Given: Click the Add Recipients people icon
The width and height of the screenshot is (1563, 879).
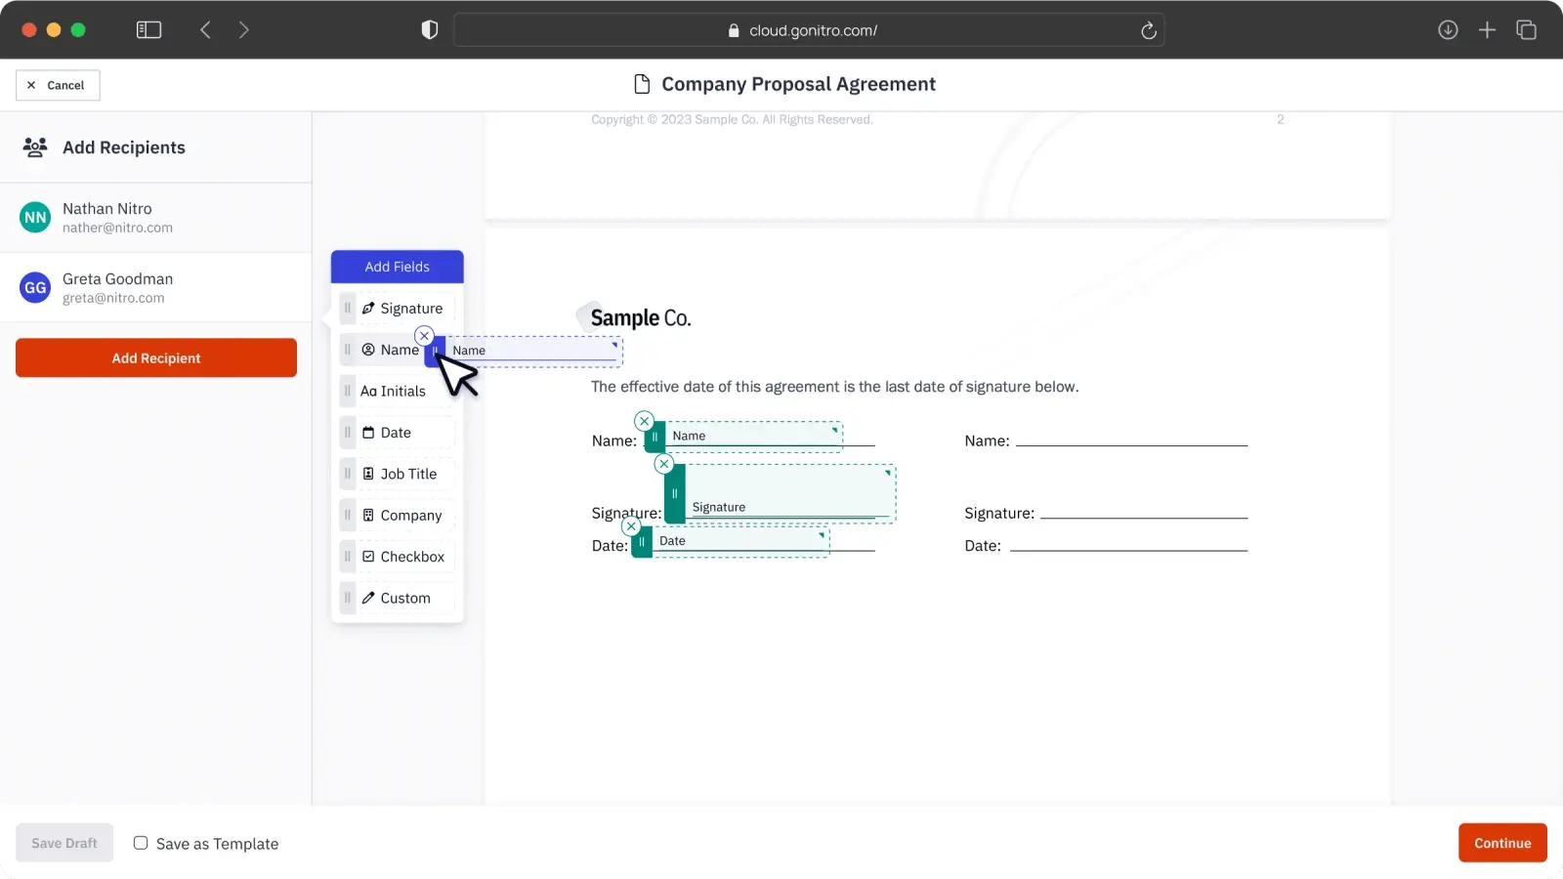Looking at the screenshot, I should pyautogui.click(x=34, y=146).
